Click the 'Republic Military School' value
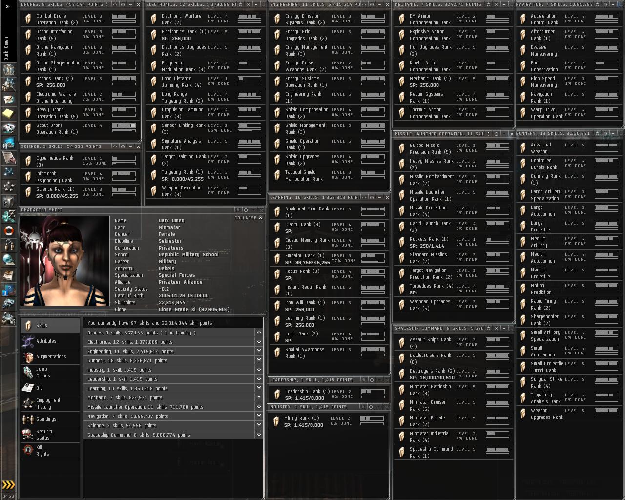This screenshot has height=500, width=625. [x=188, y=254]
